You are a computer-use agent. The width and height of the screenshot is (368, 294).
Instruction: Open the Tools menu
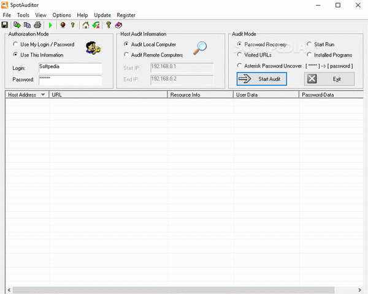(23, 15)
